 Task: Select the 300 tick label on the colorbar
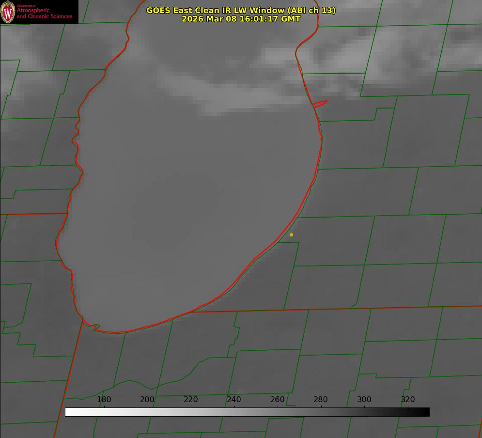[364, 400]
